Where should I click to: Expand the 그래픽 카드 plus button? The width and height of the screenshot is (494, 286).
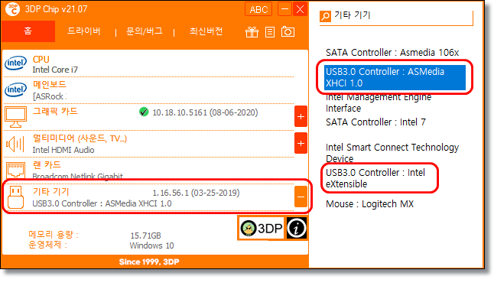click(x=301, y=116)
